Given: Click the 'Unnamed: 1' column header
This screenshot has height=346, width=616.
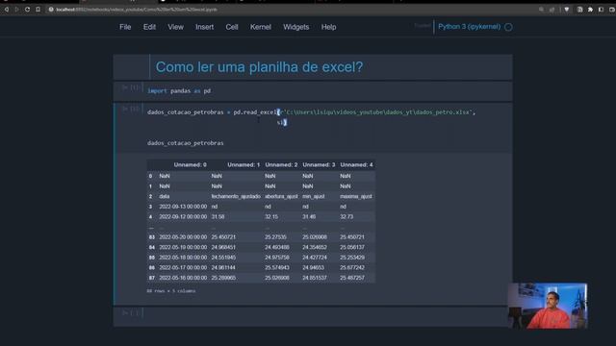Looking at the screenshot, I should click(244, 164).
